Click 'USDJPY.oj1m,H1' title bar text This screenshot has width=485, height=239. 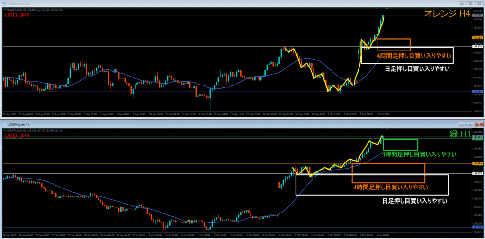18,125
